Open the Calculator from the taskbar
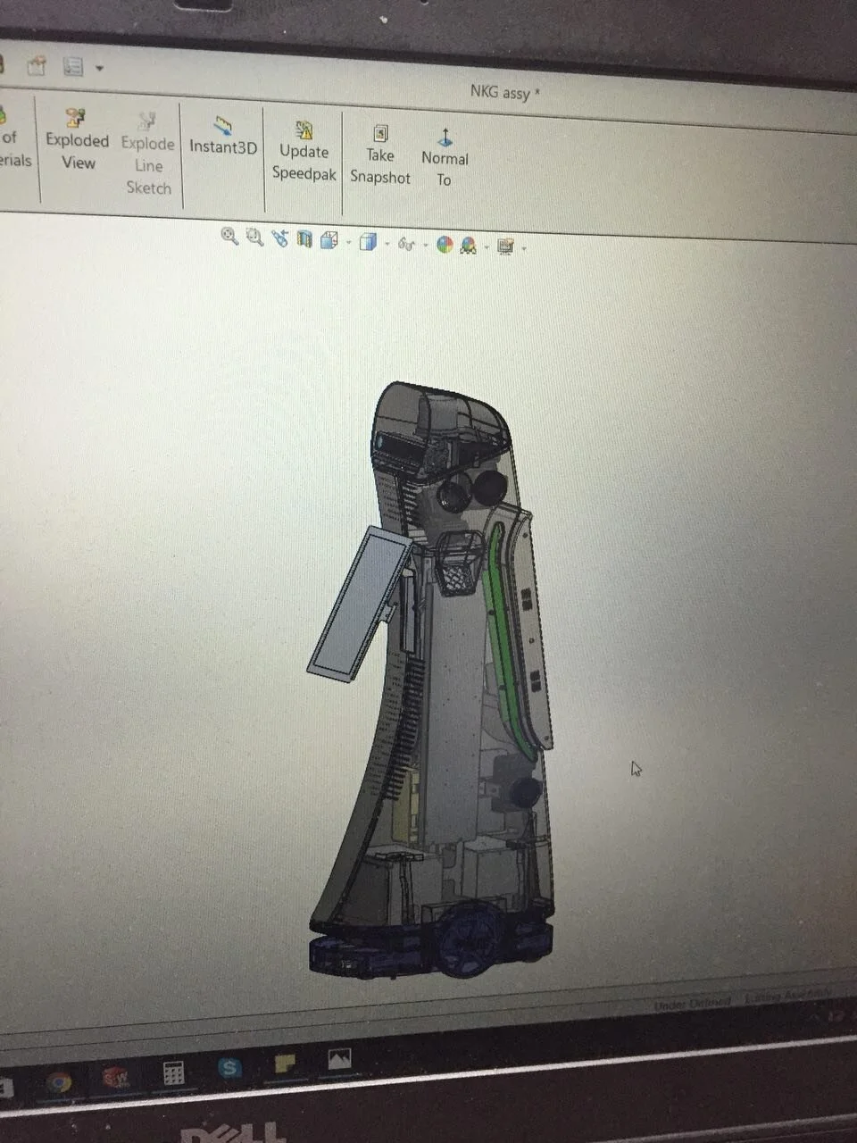The height and width of the screenshot is (1143, 857). click(x=173, y=1072)
